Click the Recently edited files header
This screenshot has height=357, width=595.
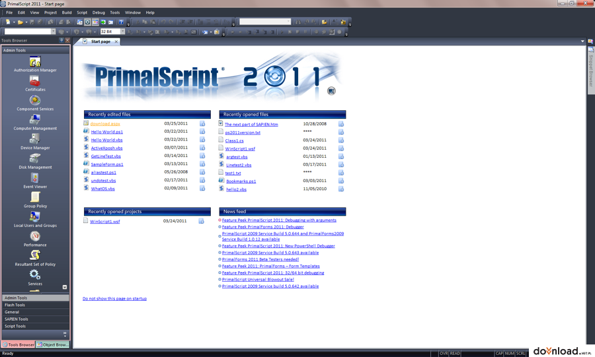click(x=147, y=114)
